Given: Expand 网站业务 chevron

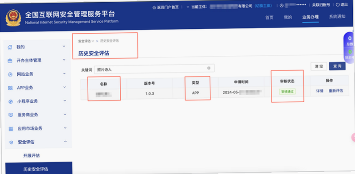Looking at the screenshot, I should (x=64, y=73).
